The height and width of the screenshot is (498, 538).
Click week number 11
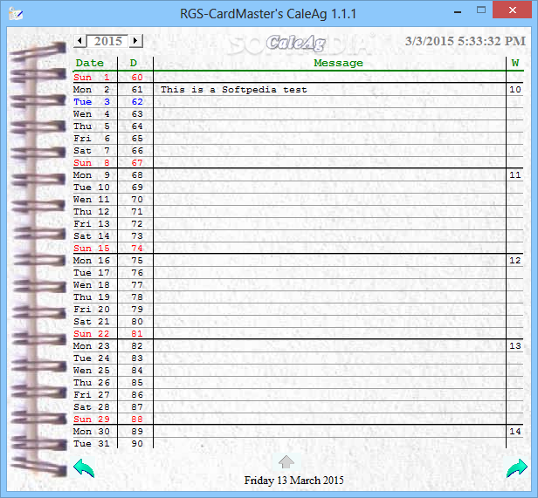click(515, 175)
